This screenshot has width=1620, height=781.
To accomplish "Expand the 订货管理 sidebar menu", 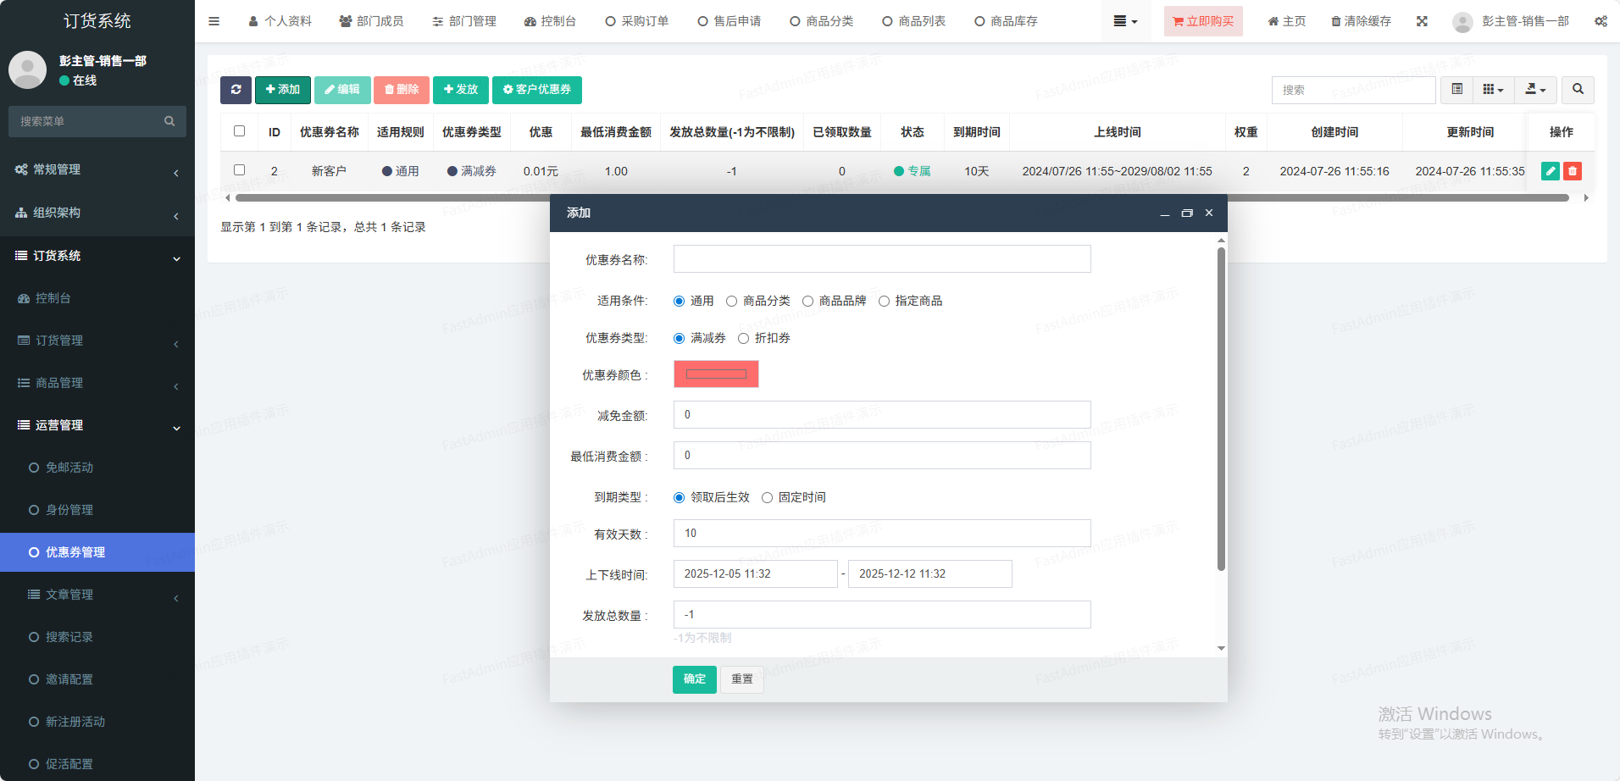I will [x=97, y=341].
